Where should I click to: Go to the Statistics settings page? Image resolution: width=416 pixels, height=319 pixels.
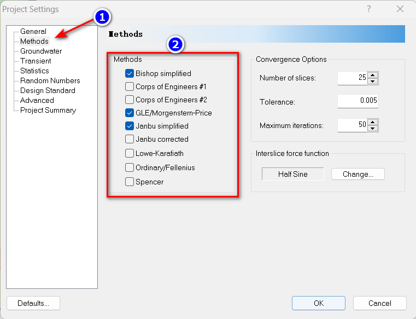coord(34,71)
